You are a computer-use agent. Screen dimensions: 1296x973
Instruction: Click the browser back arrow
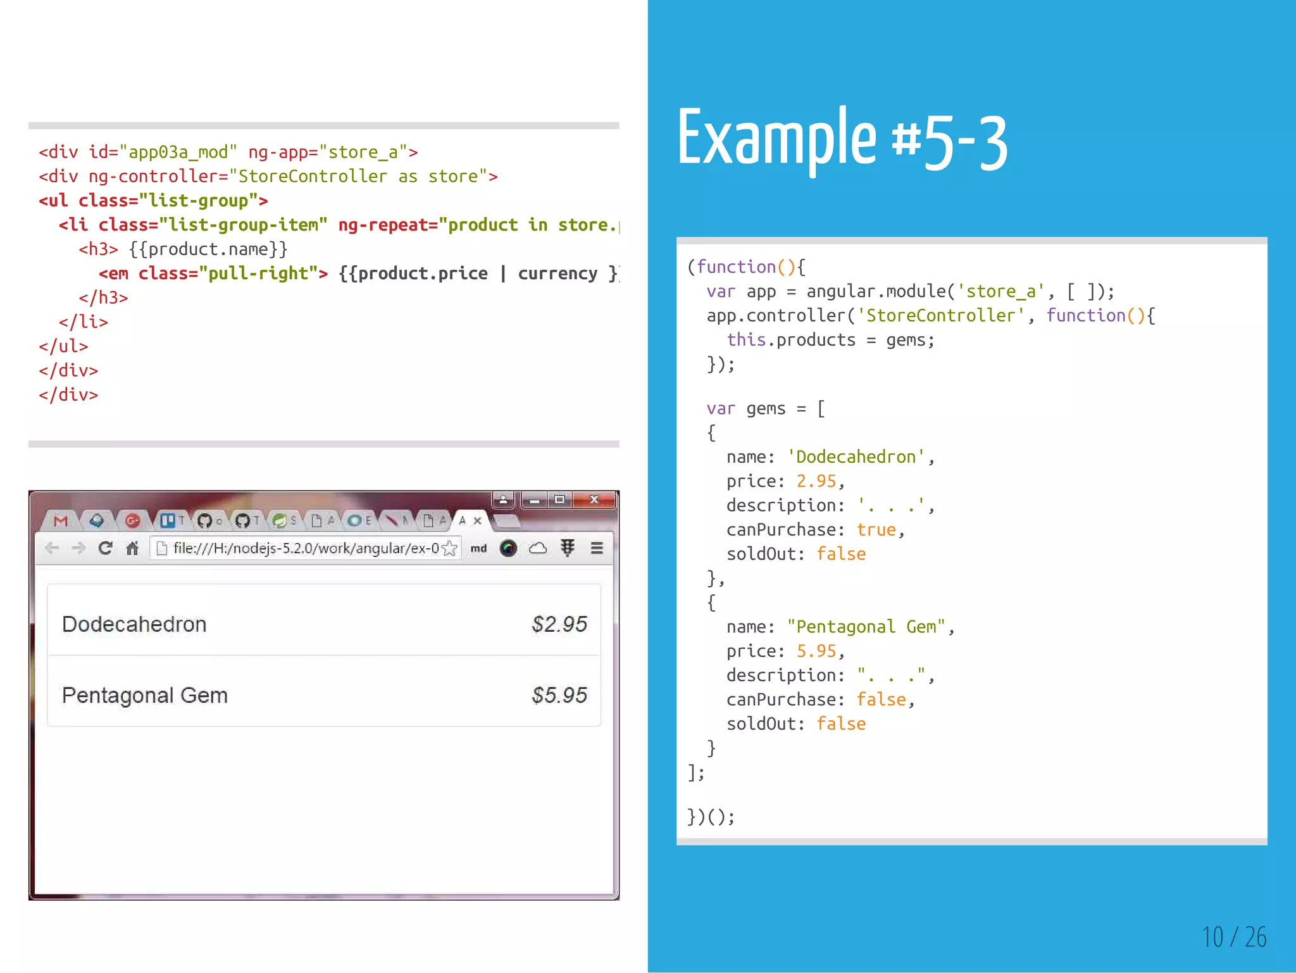[x=52, y=548]
